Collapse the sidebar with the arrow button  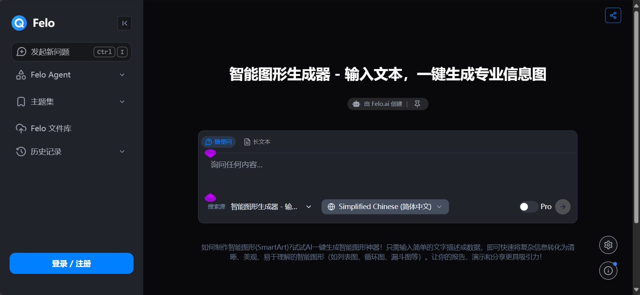[124, 23]
